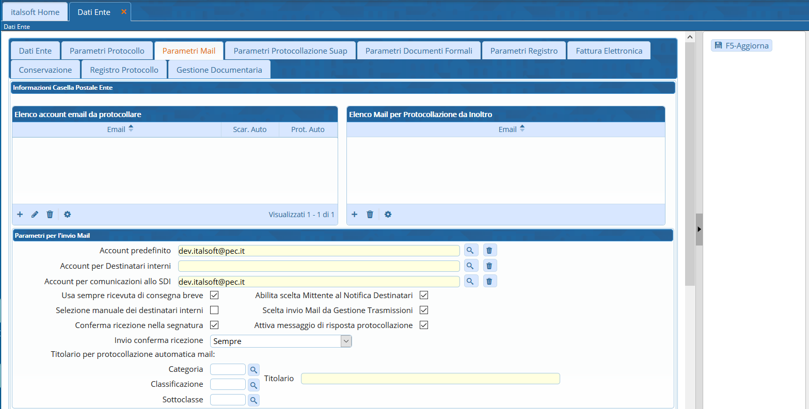
Task: Open the Fattura Elettronica tab
Action: [609, 51]
